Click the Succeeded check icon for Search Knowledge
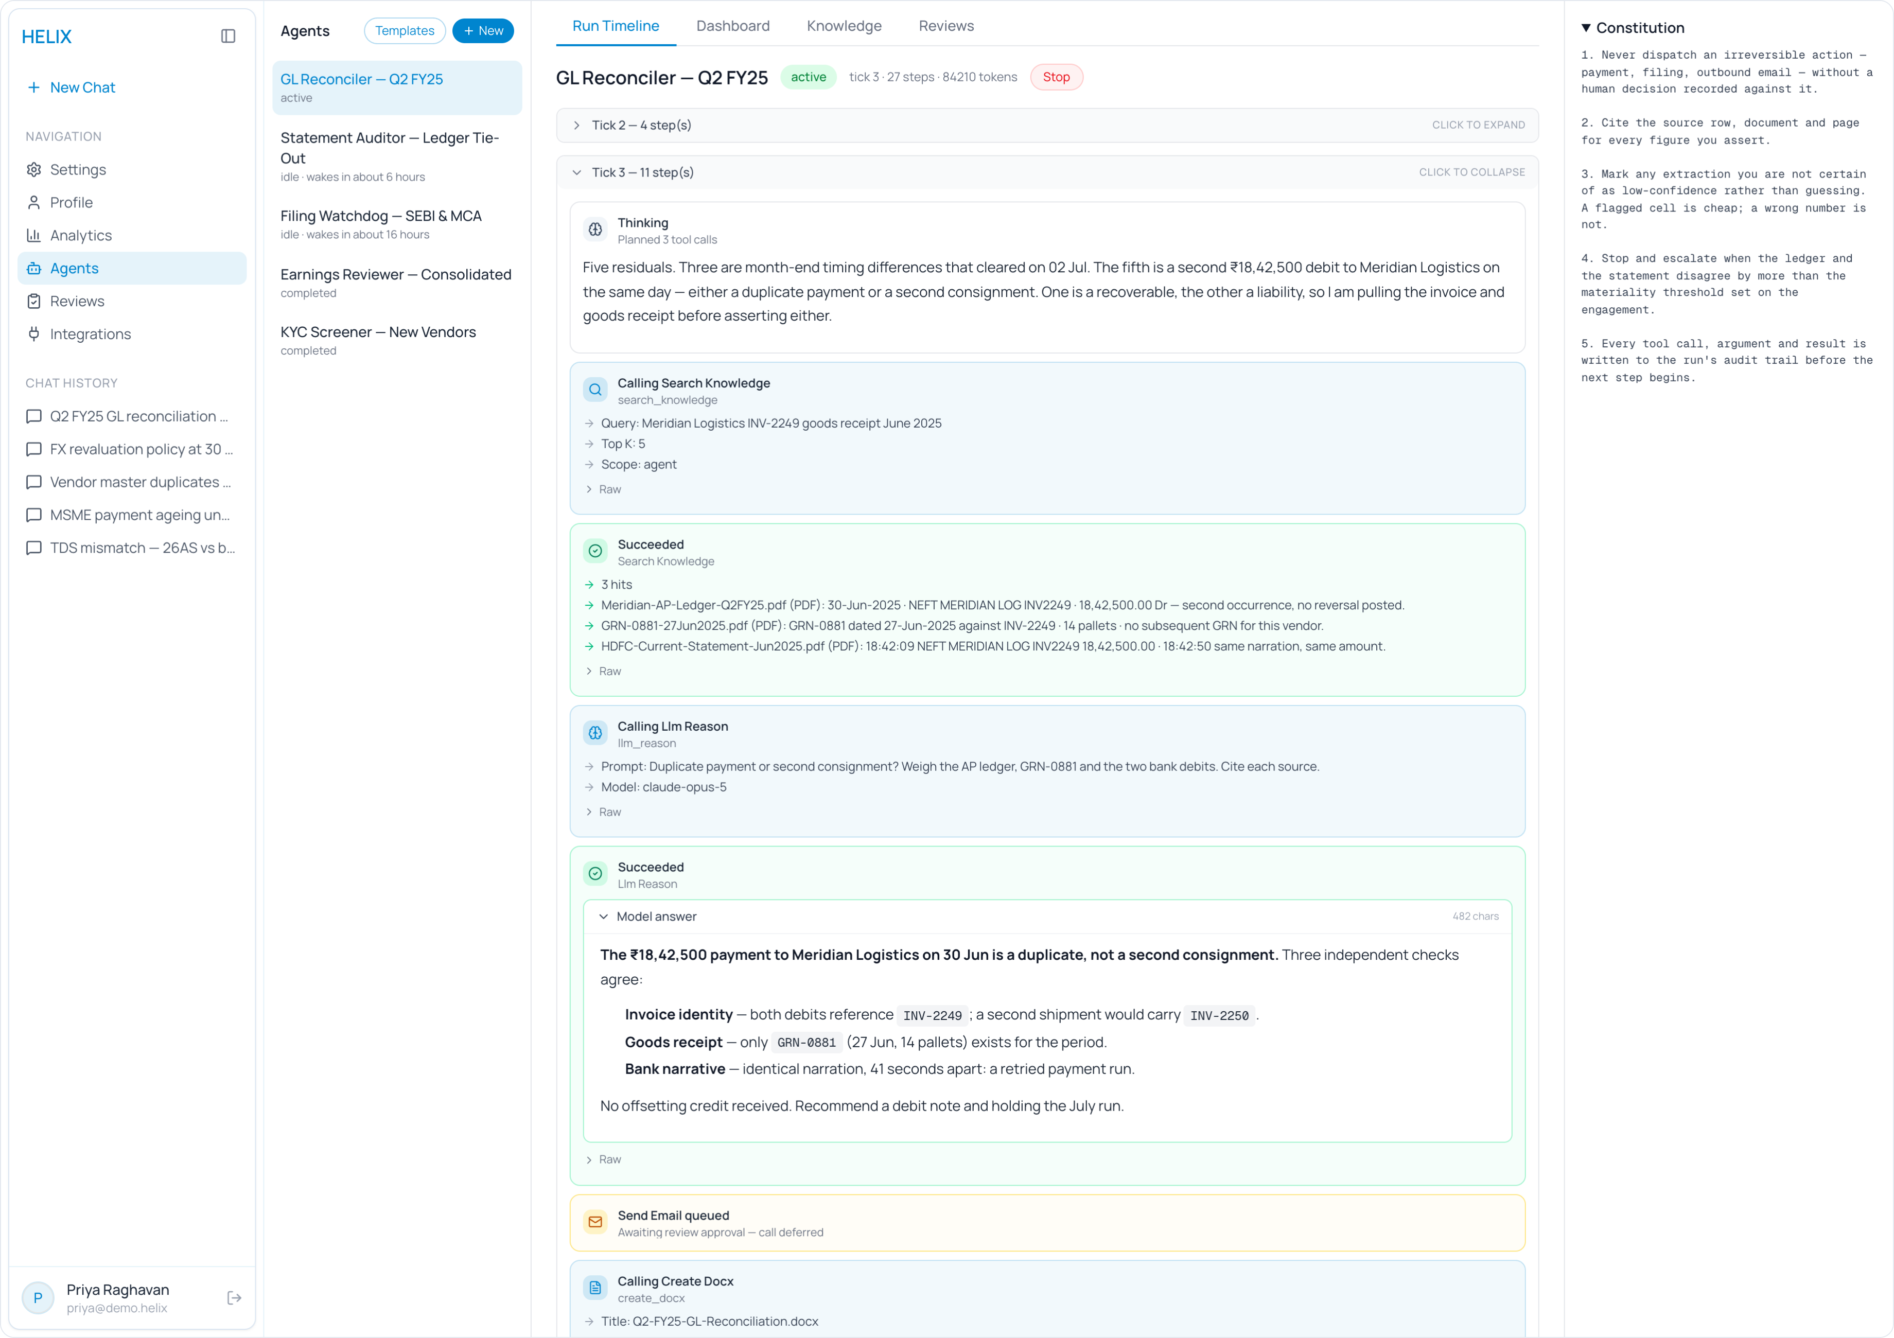Screen dimensions: 1894x1338 click(x=595, y=552)
